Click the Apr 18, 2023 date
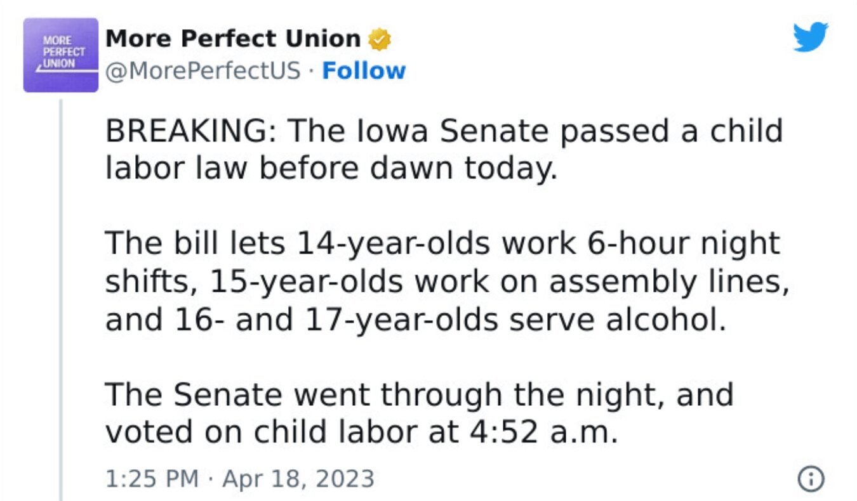857x501 pixels. pyautogui.click(x=298, y=479)
